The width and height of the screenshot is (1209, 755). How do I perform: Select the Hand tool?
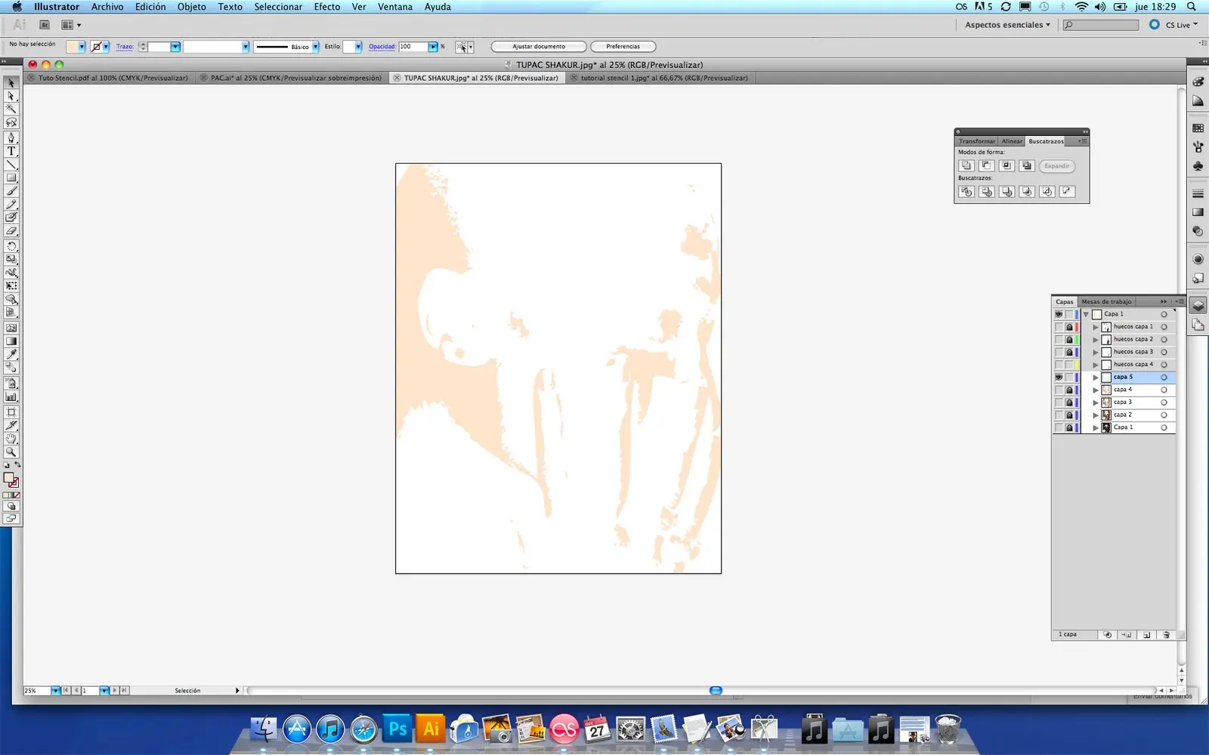click(x=11, y=439)
